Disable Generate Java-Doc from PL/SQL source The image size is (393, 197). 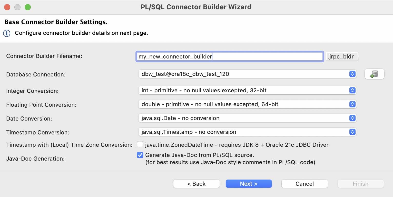pyautogui.click(x=140, y=155)
